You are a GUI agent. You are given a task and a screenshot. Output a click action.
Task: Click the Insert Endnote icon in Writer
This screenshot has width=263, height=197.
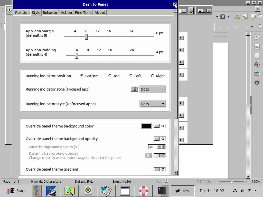click(x=253, y=17)
